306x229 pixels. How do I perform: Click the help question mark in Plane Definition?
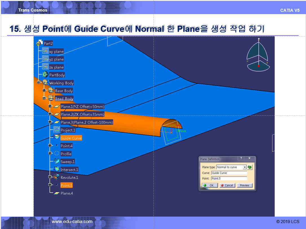241,158
